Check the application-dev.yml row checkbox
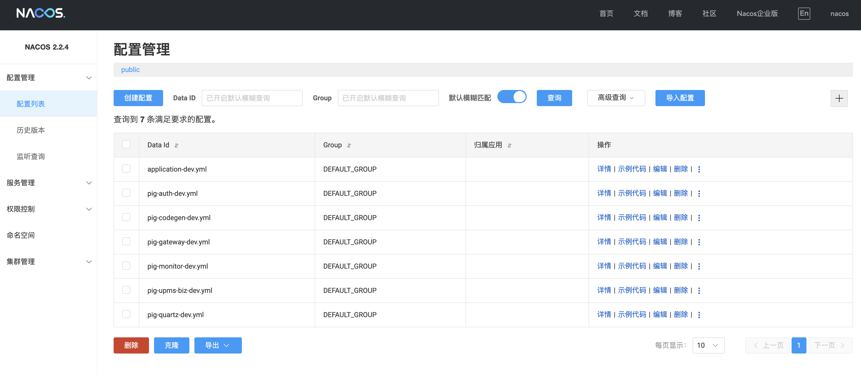 (x=126, y=169)
